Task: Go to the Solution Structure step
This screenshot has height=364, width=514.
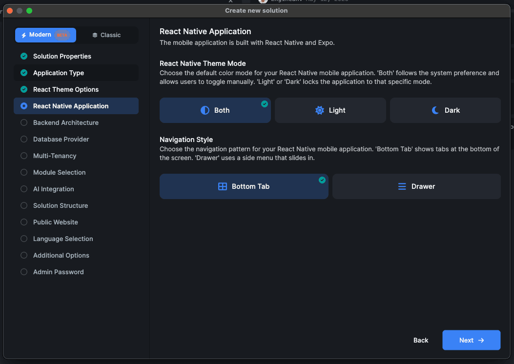Action: click(76, 205)
